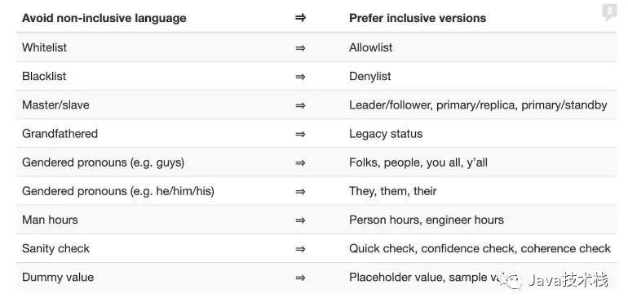This screenshot has width=628, height=307.
Task: Click the arrow in the header row
Action: click(300, 18)
